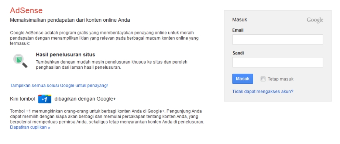Click the Google logo in sign-in box
This screenshot has width=340, height=144.
(315, 20)
